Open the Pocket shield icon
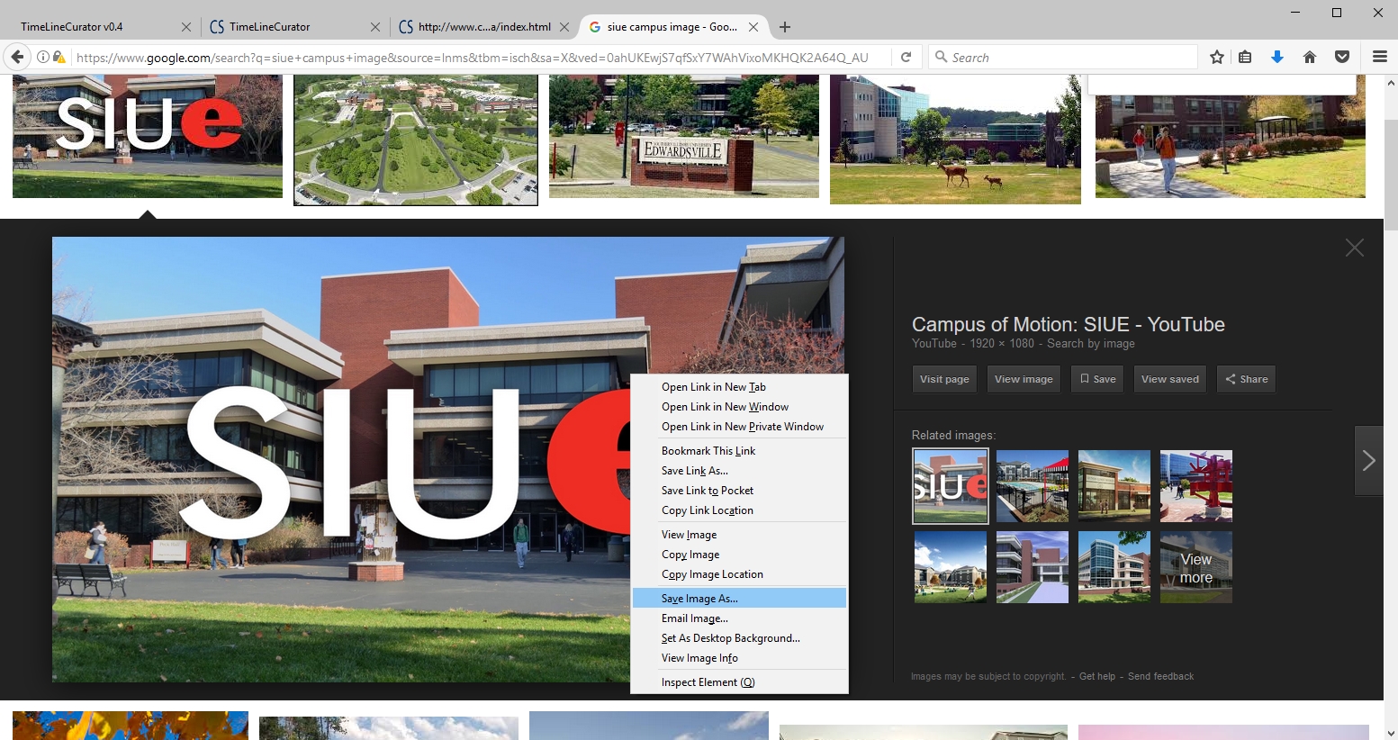This screenshot has width=1398, height=740. point(1342,57)
